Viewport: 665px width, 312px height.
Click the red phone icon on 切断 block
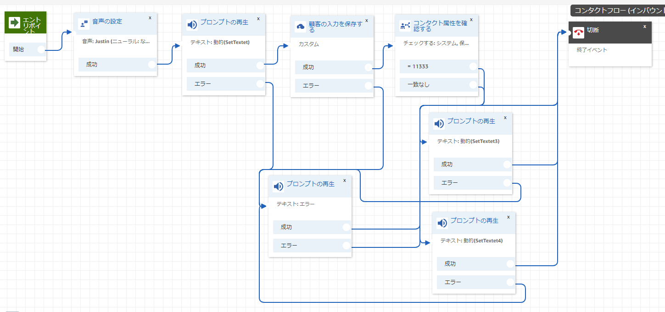[579, 33]
